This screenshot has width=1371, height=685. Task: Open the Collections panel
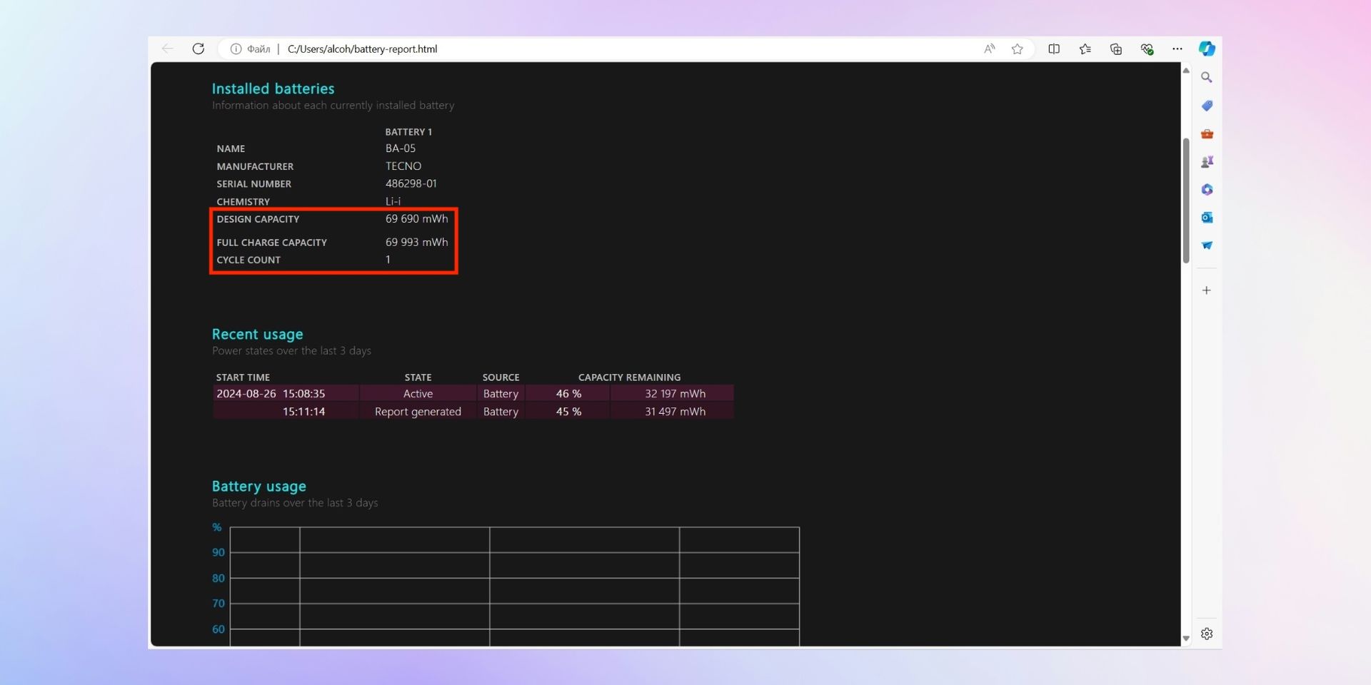coord(1116,49)
